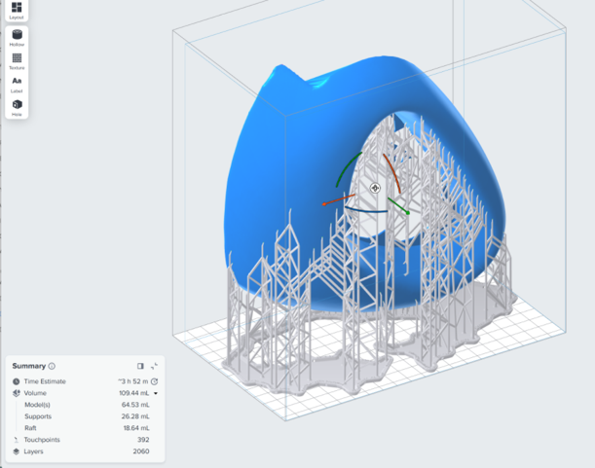The width and height of the screenshot is (595, 468).
Task: Click the Summary info icon
Action: click(x=52, y=366)
